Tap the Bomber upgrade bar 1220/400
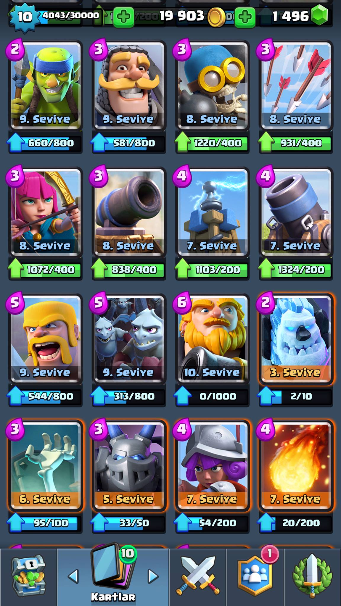Image resolution: width=341 pixels, height=606 pixels. click(212, 143)
